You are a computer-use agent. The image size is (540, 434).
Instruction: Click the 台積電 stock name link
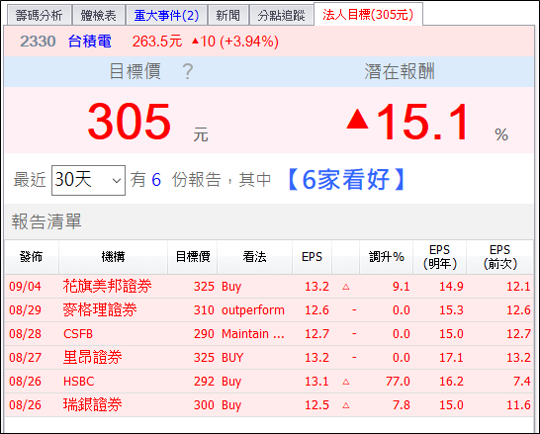[90, 42]
